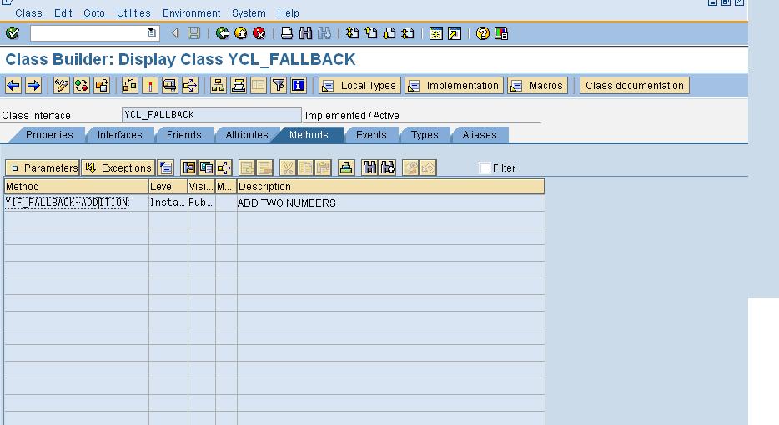Switch to the Properties tab

click(x=49, y=134)
